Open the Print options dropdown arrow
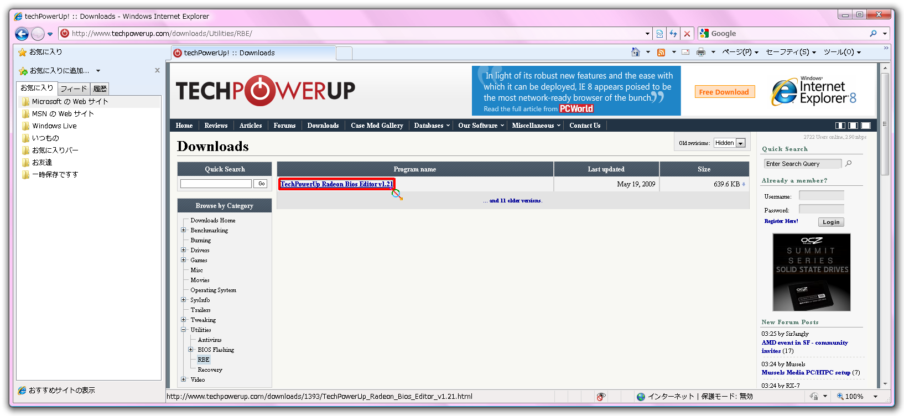The width and height of the screenshot is (904, 416). (713, 52)
